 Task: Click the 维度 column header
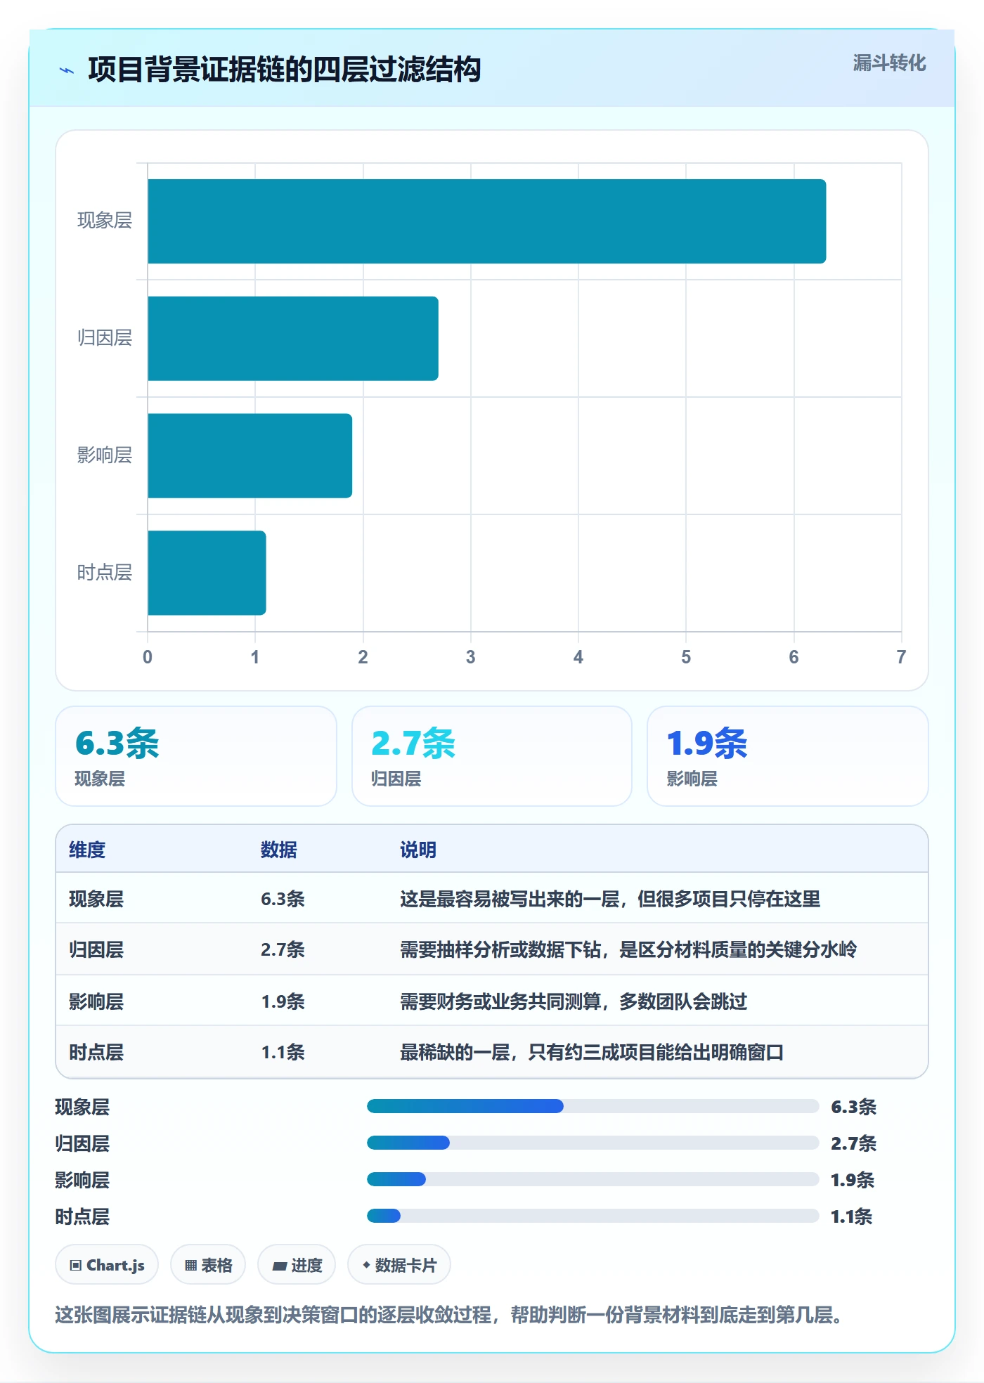pyautogui.click(x=87, y=850)
